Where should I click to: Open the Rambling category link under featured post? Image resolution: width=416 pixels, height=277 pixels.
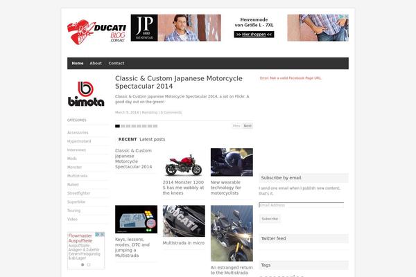[x=150, y=112]
